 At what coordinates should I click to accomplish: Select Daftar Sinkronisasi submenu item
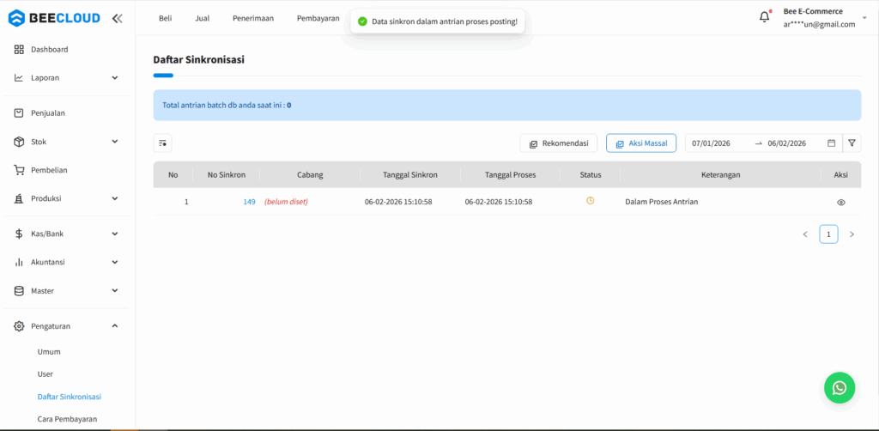coord(70,397)
